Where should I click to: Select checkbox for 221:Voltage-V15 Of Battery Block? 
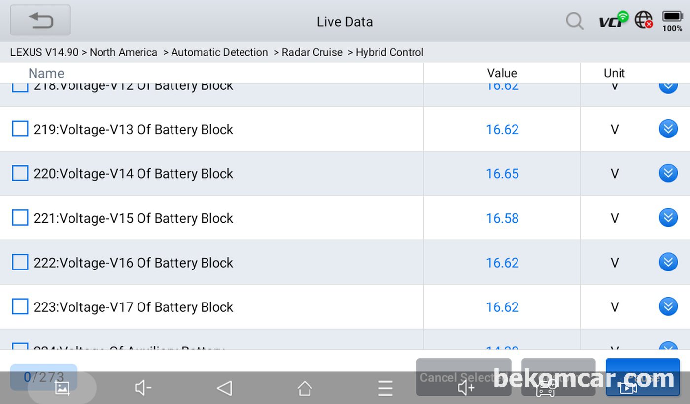pos(20,218)
